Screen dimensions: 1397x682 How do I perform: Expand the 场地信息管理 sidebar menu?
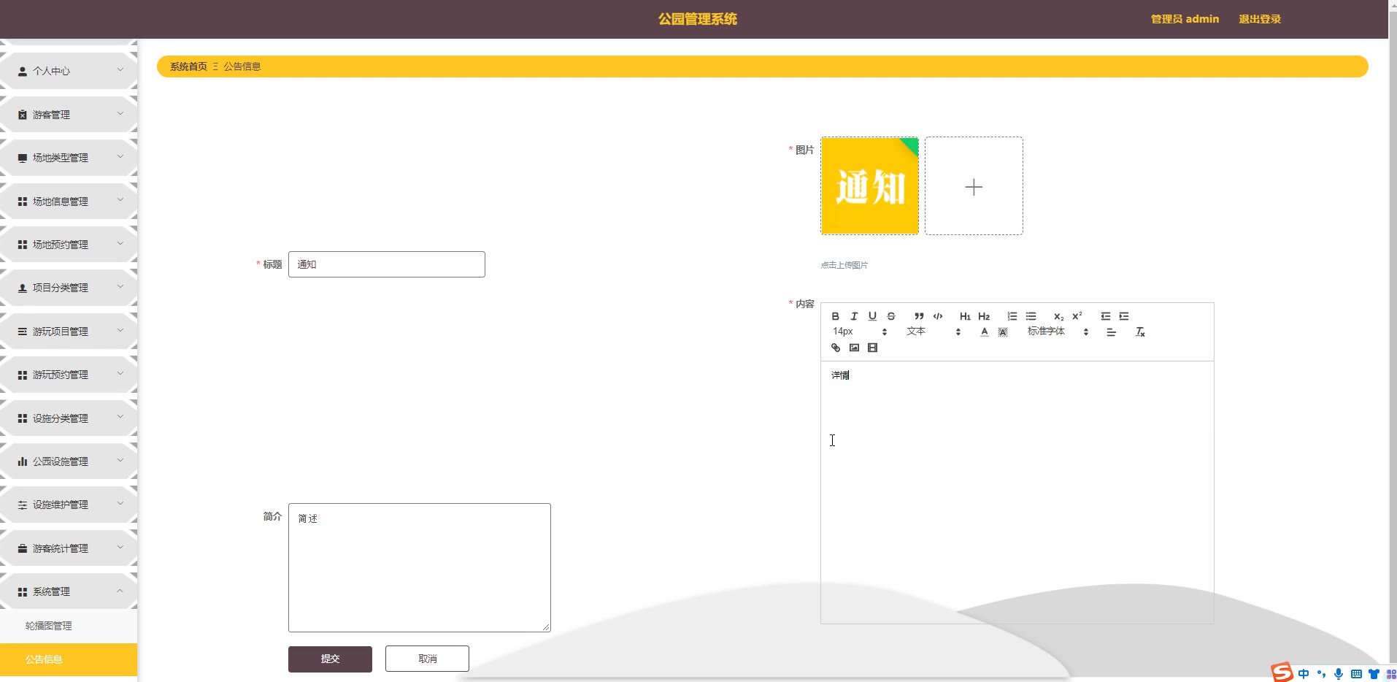pyautogui.click(x=69, y=202)
